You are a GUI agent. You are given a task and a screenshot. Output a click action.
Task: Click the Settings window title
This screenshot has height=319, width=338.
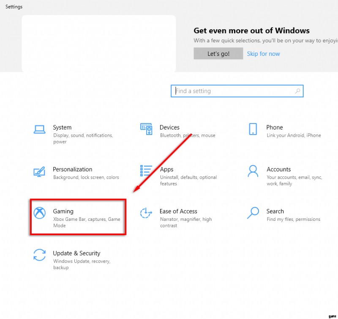click(x=14, y=7)
